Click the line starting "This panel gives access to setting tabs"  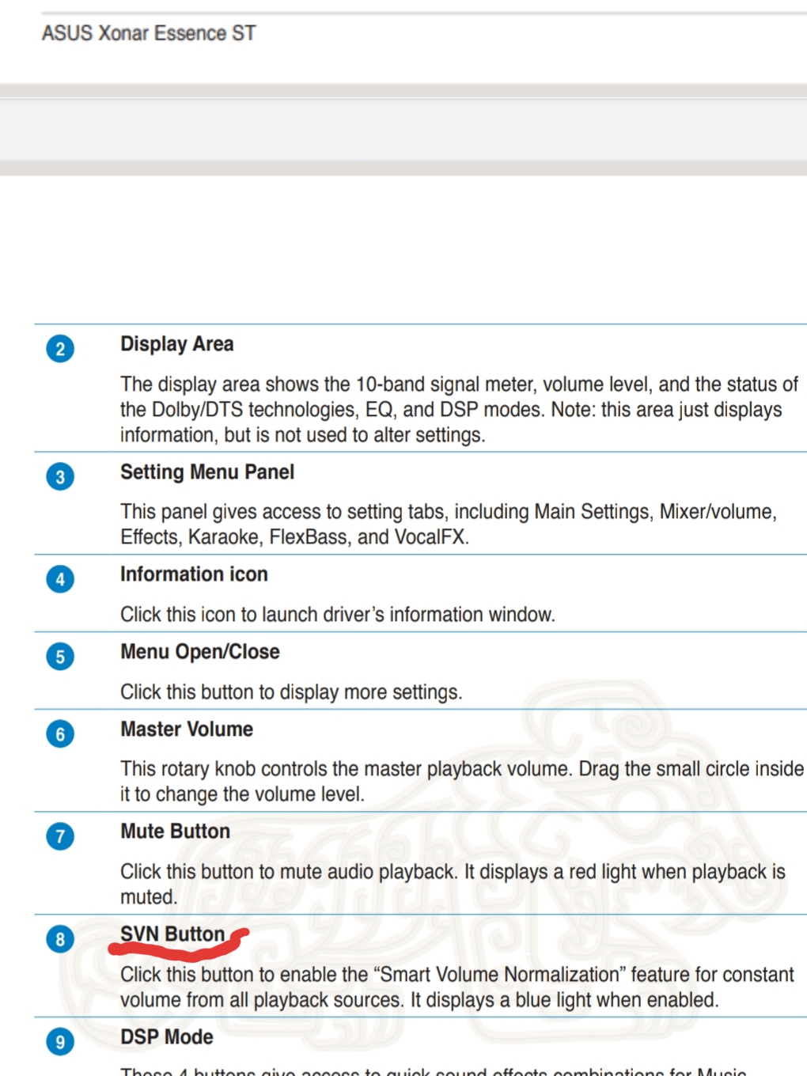(449, 512)
